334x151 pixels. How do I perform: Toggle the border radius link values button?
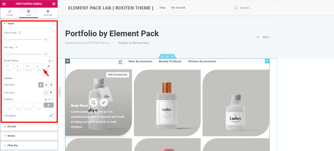49,66
